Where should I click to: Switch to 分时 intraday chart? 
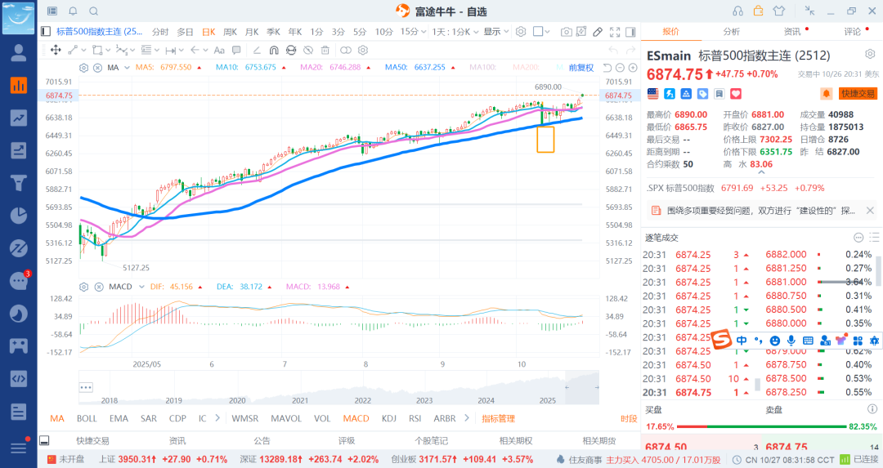point(160,32)
